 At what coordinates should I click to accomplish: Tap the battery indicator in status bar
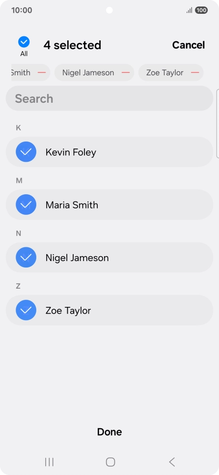pyautogui.click(x=201, y=10)
